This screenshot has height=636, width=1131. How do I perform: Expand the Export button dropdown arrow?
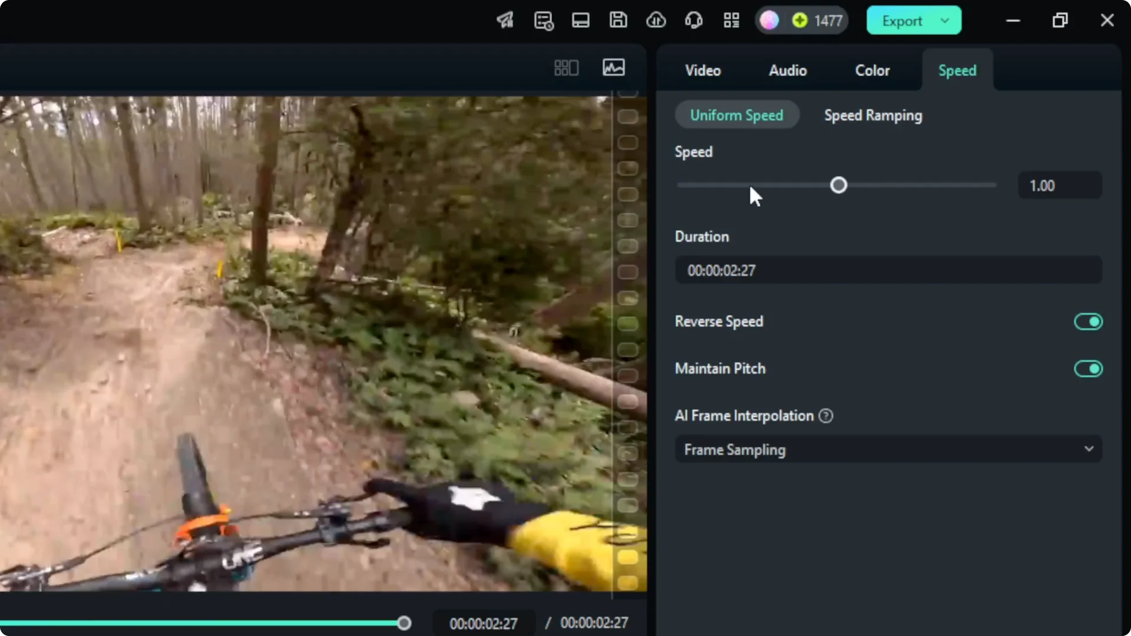[945, 20]
